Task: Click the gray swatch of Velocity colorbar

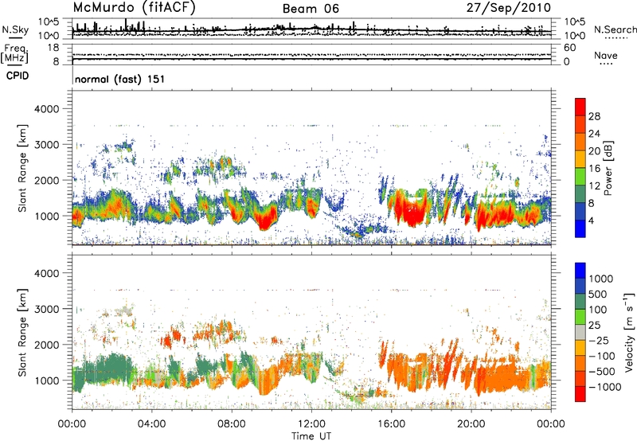Action: pyautogui.click(x=580, y=333)
